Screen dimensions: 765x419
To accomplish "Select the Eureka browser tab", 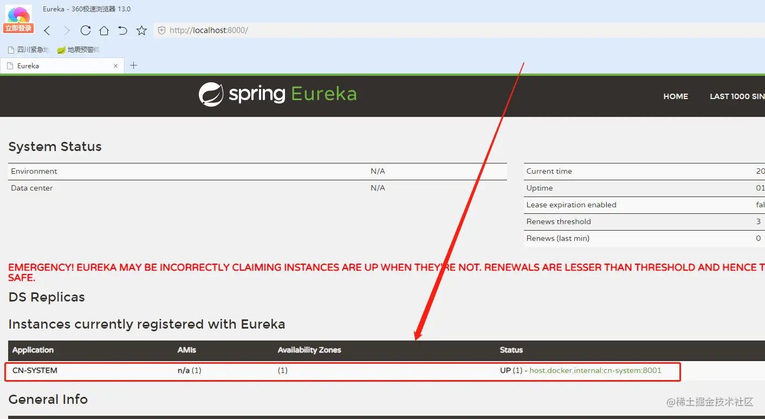I will [x=62, y=66].
